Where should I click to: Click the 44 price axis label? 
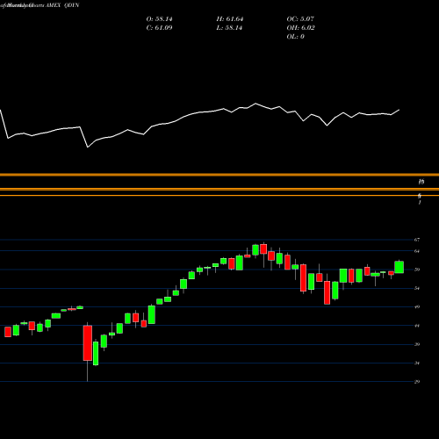click(x=417, y=326)
